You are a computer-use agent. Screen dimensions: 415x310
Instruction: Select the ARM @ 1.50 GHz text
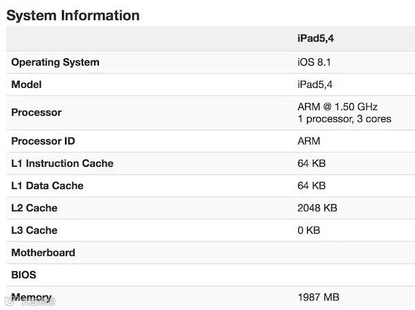point(338,107)
